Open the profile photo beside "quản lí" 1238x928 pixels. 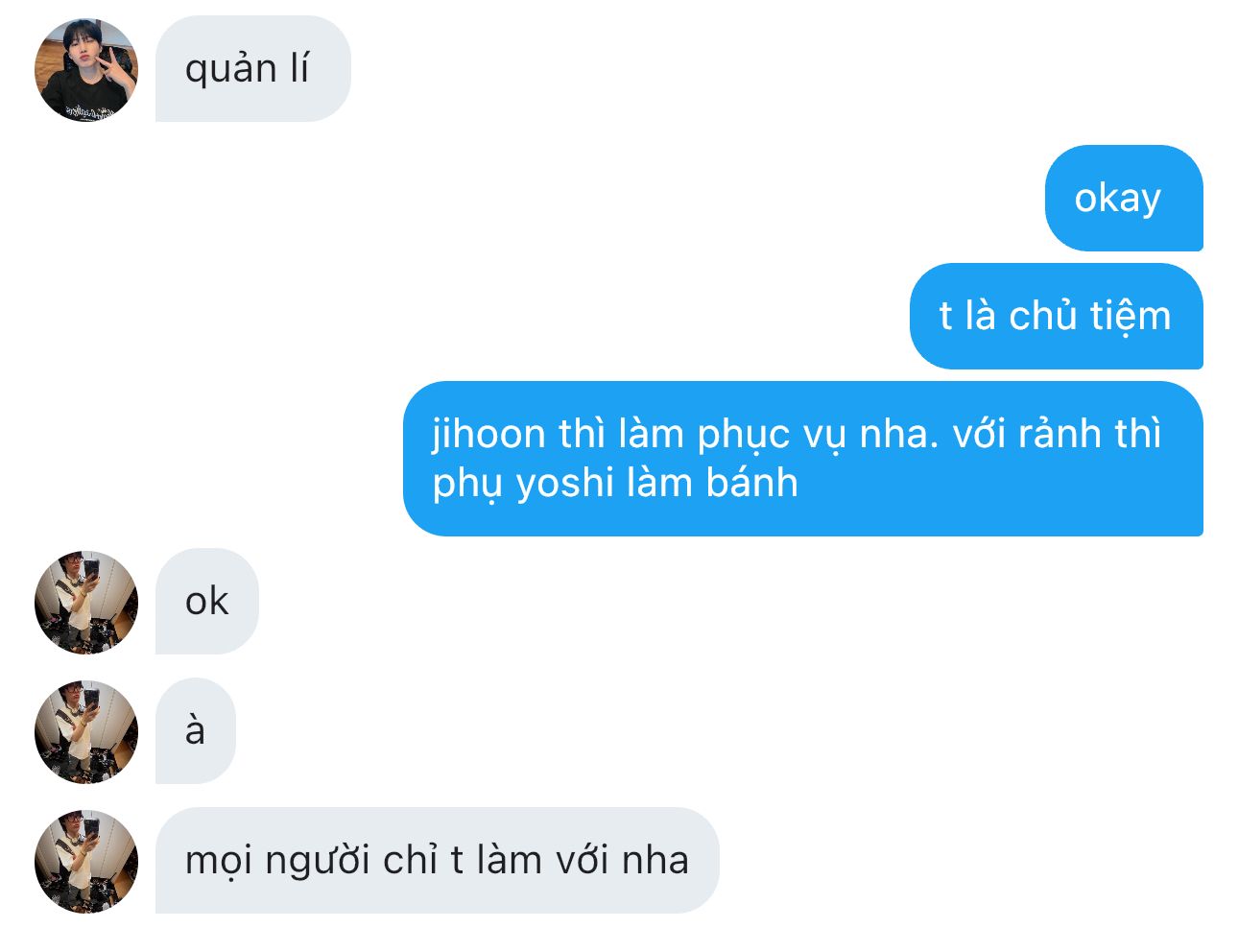pos(86,70)
